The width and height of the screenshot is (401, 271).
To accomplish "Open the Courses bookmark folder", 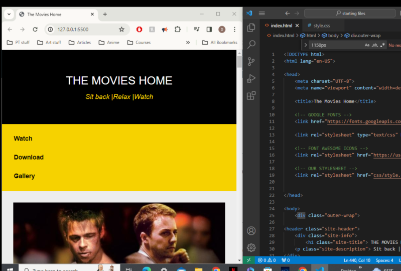I will 139,43.
